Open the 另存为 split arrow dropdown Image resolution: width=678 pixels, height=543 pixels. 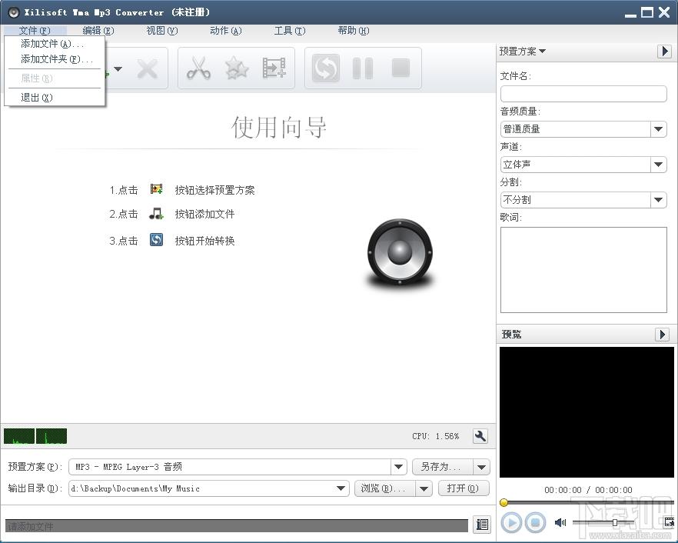tap(482, 467)
